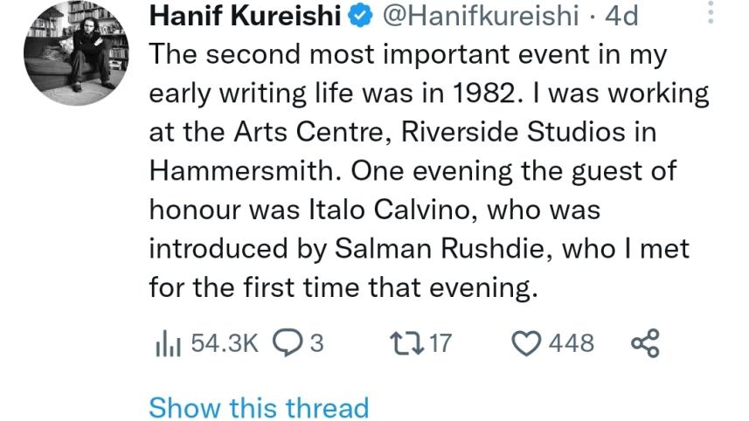Click the 3 replies count
Image resolution: width=749 pixels, height=421 pixels.
pyautogui.click(x=317, y=343)
